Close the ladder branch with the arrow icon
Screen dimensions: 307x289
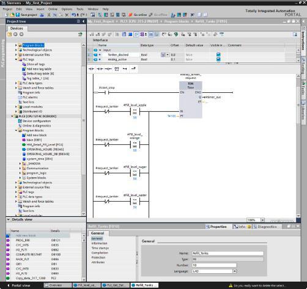pos(133,68)
